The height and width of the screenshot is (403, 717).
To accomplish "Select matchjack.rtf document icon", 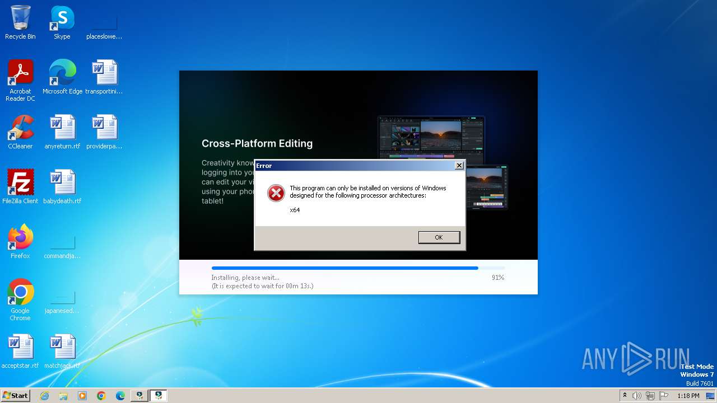I will (62, 352).
